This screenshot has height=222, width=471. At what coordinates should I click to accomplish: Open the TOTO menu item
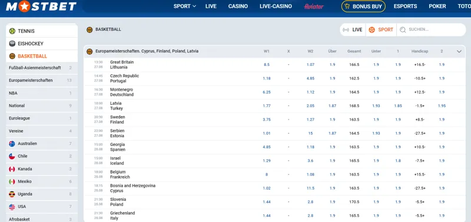click(x=465, y=6)
